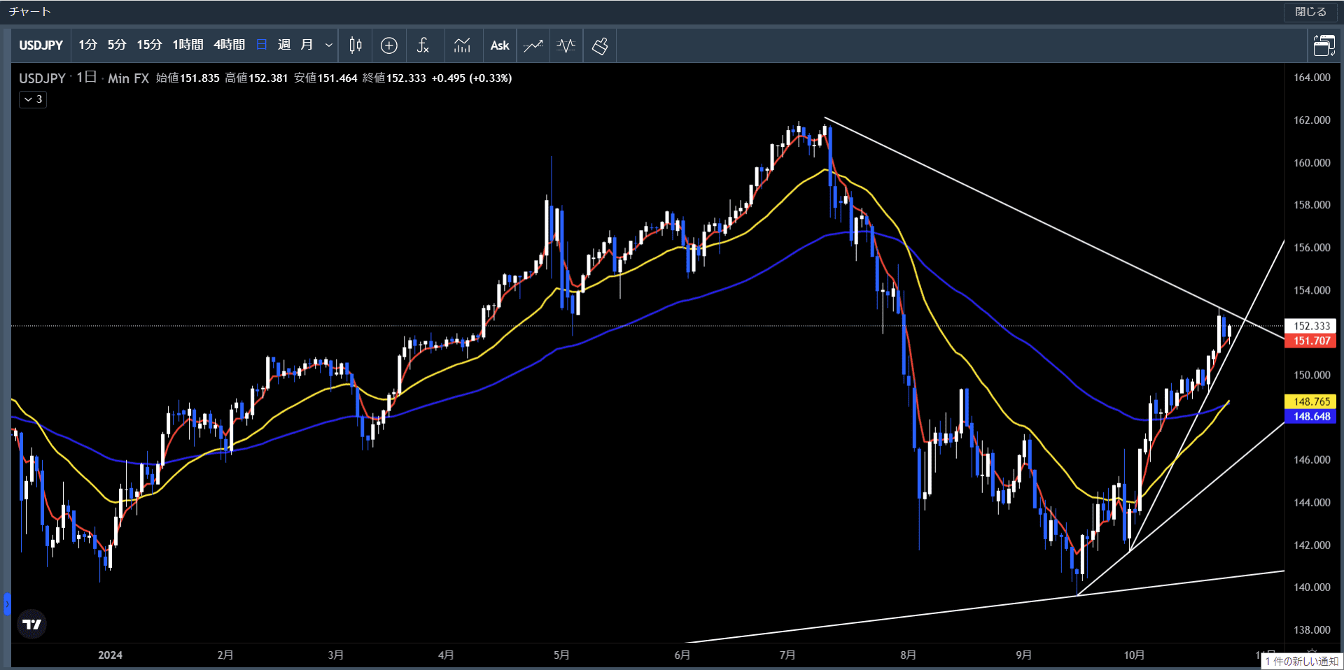Screen dimensions: 1344x670
Task: Switch to the 1分 timeframe
Action: (87, 45)
